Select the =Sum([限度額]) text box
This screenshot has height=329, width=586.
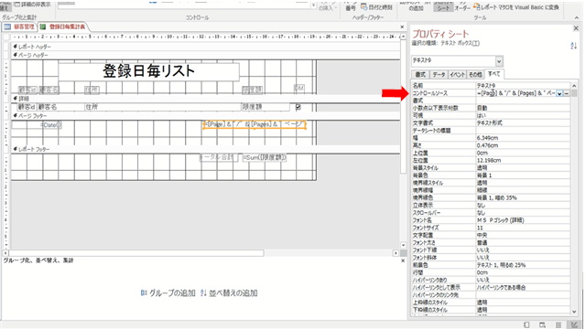point(265,158)
